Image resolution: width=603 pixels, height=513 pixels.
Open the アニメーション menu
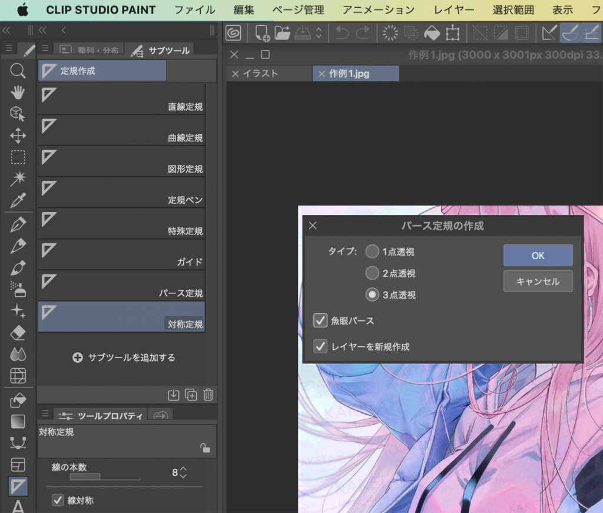click(379, 10)
